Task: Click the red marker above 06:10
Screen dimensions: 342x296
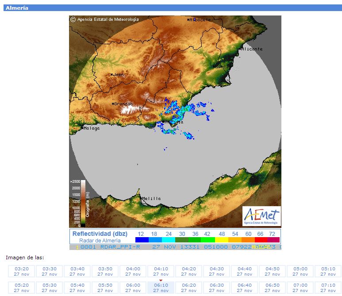Action: pos(161,281)
